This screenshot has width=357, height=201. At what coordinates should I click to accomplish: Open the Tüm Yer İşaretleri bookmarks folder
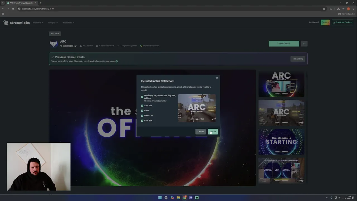(x=346, y=14)
